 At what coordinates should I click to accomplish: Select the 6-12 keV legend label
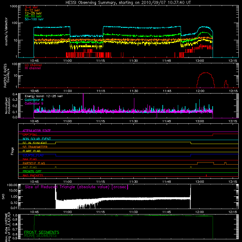click(32, 10)
